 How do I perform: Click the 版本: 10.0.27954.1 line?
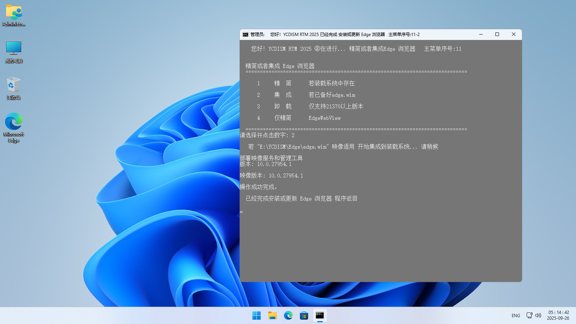point(266,164)
